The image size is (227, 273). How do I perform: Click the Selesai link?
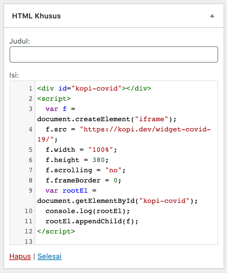(49, 256)
